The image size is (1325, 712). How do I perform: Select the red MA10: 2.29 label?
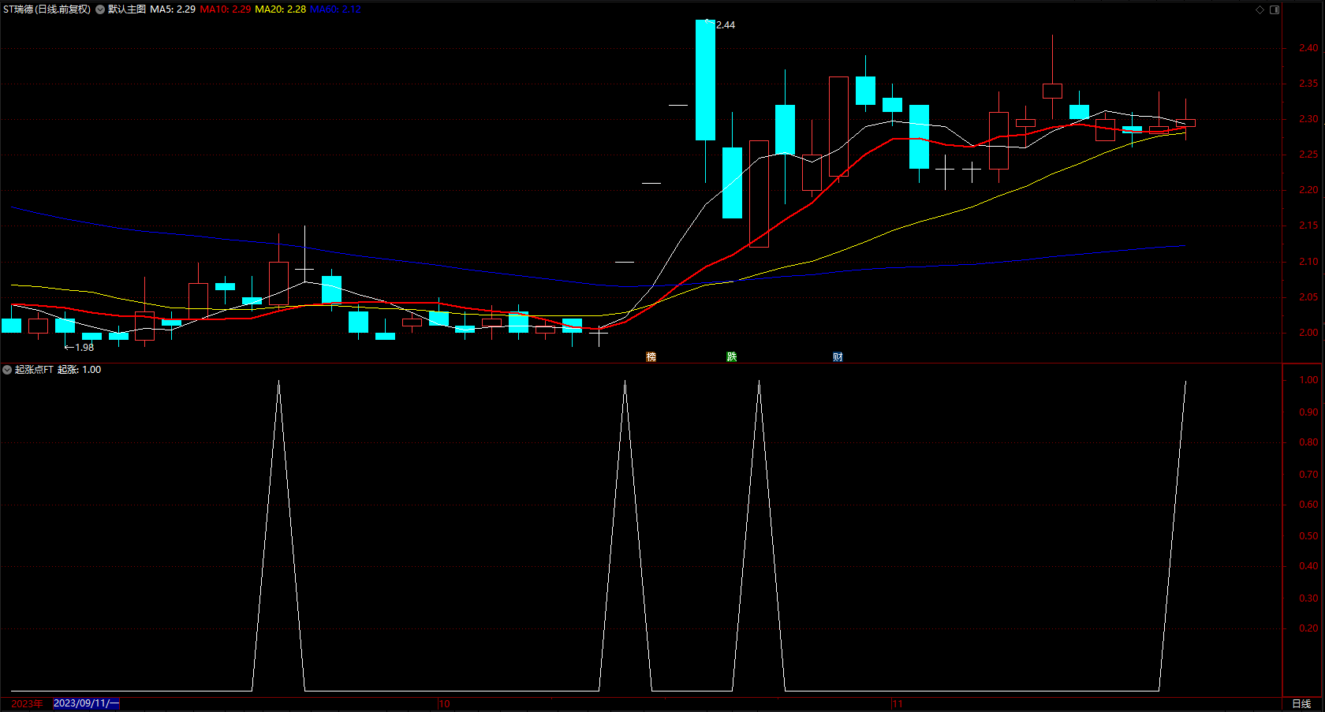click(x=226, y=9)
